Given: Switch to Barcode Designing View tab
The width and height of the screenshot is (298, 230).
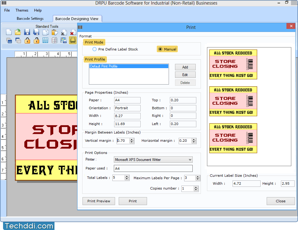Looking at the screenshot, I should click(77, 19).
